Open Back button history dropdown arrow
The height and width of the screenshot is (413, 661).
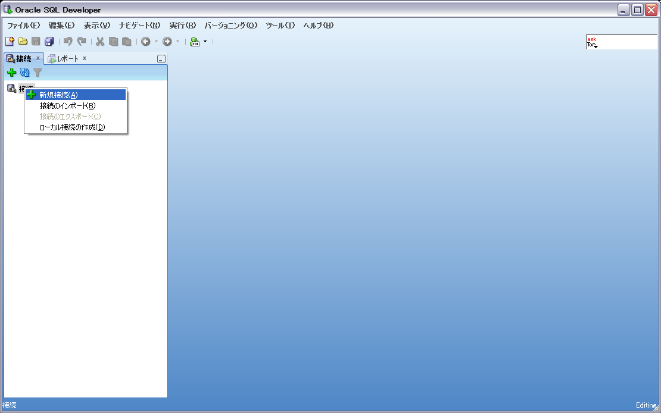click(156, 41)
